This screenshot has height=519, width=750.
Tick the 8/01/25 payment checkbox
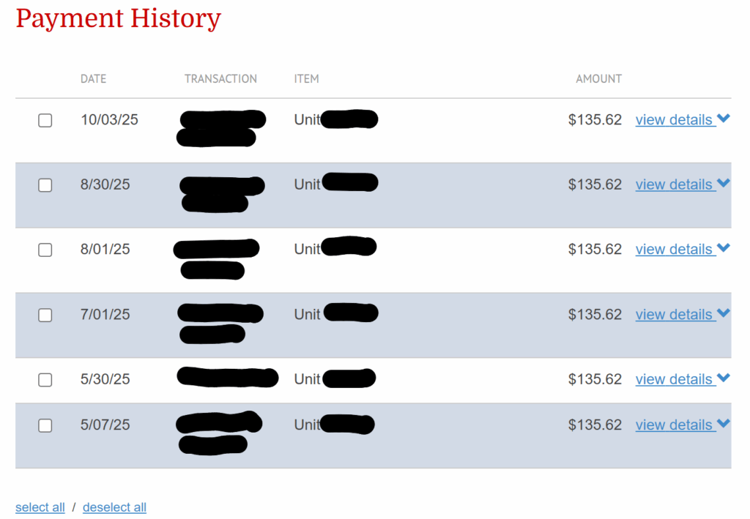coord(45,250)
